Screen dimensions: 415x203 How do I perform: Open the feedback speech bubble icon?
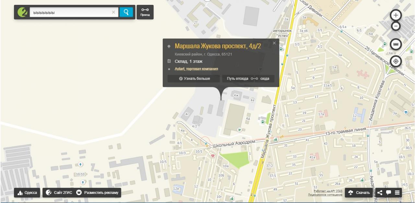point(388,193)
